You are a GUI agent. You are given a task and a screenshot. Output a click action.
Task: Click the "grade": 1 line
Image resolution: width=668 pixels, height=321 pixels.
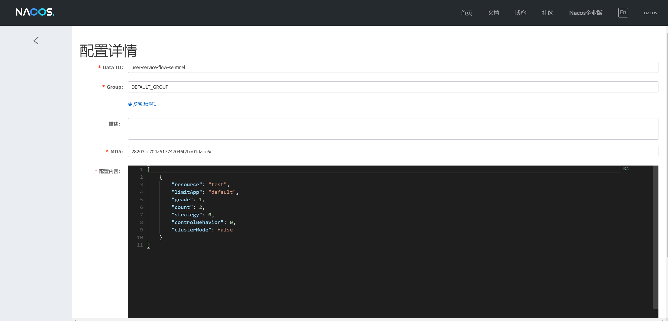click(x=188, y=200)
